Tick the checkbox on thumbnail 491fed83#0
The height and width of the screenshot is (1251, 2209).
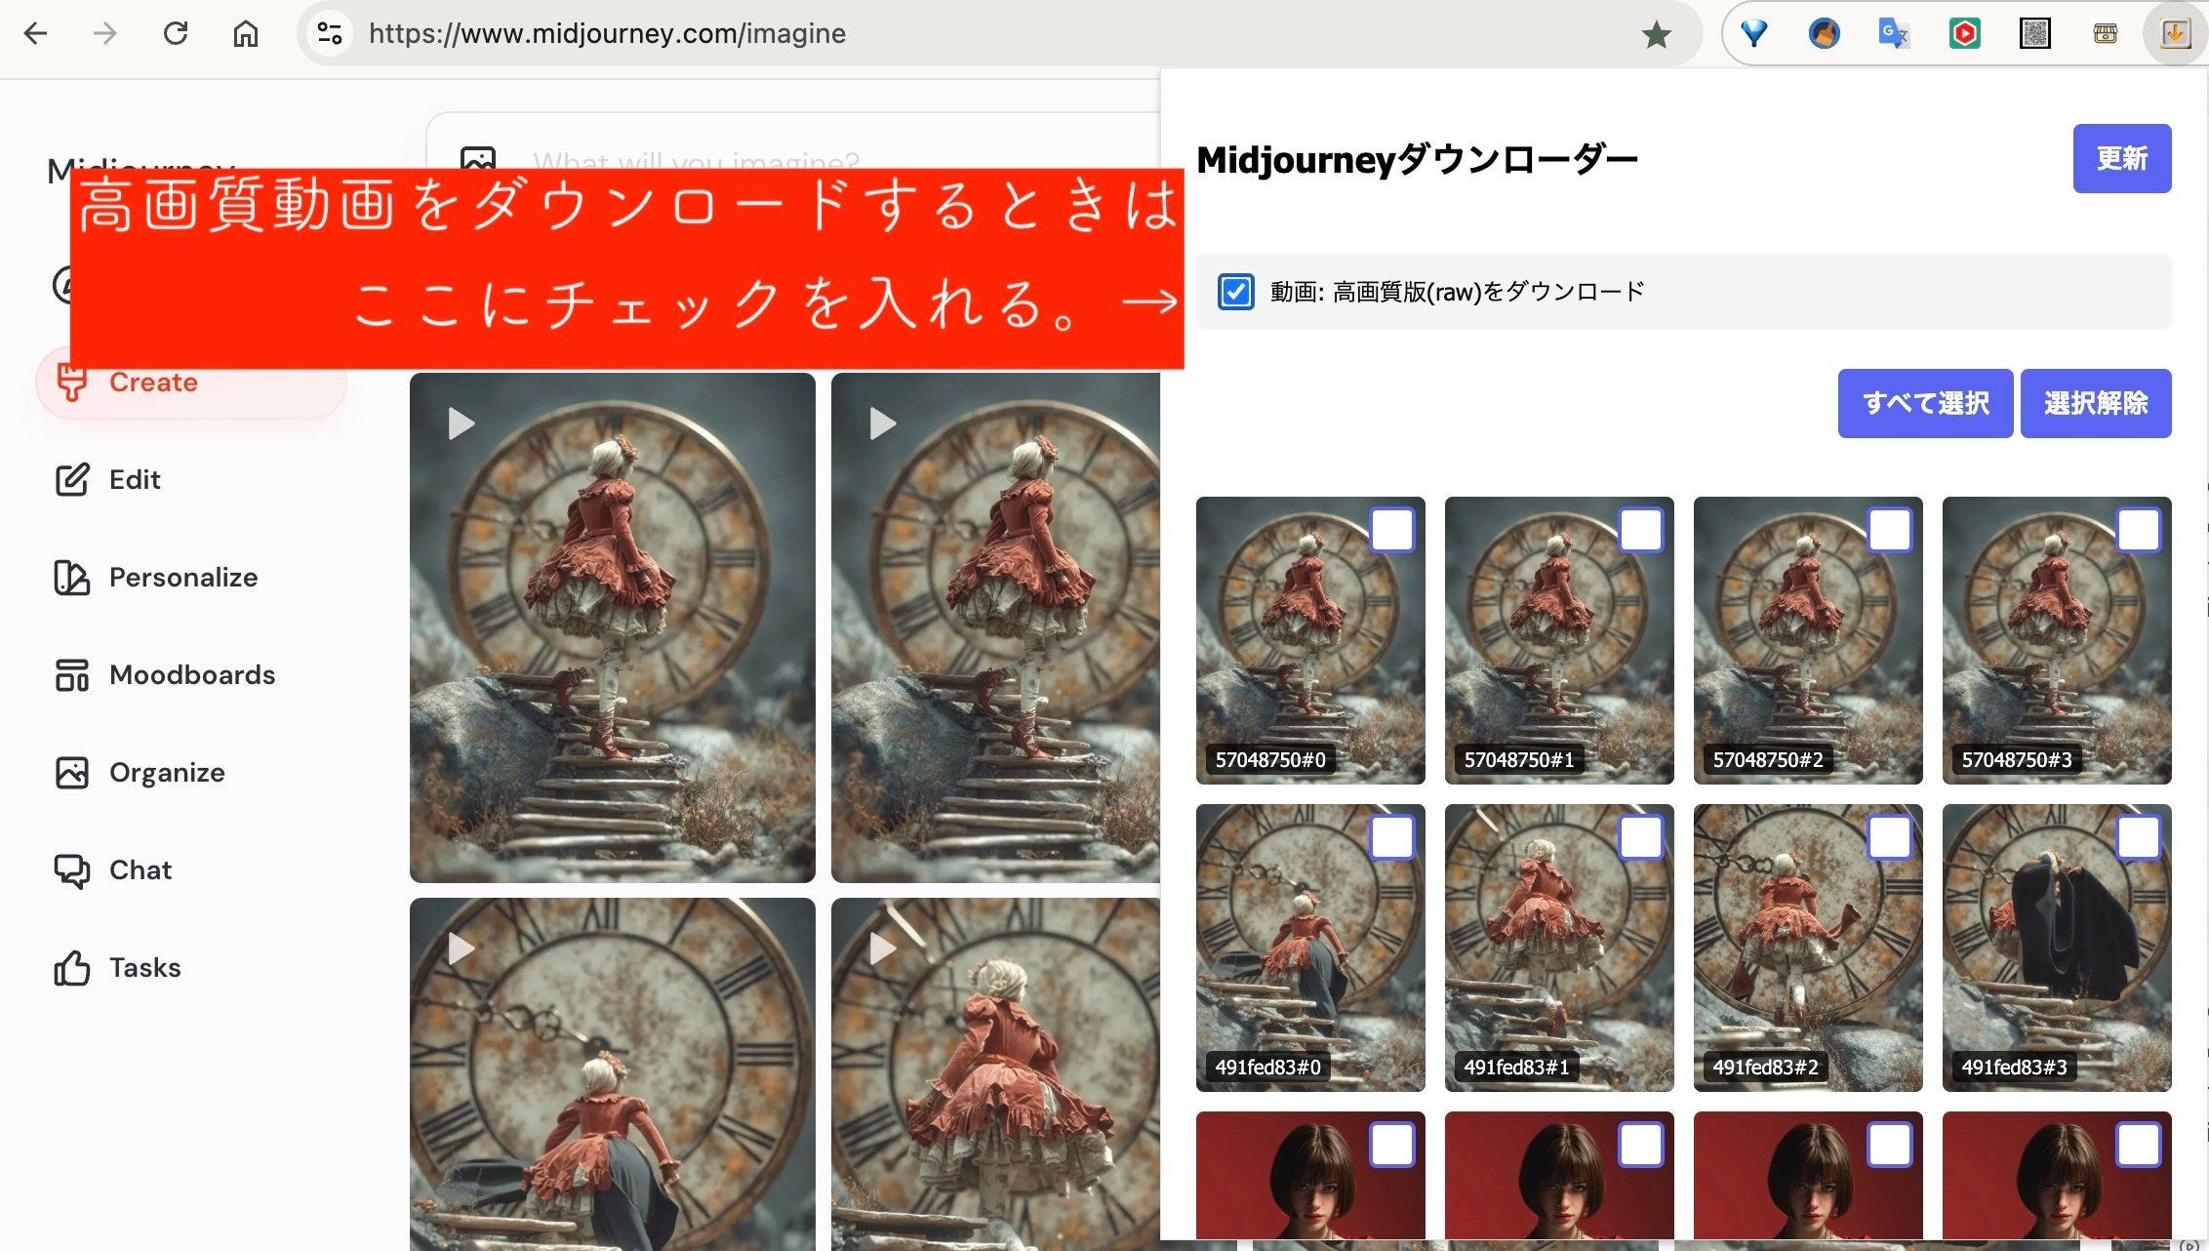1392,838
